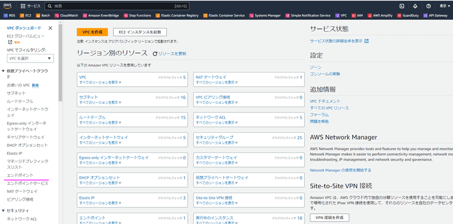Open the CloudWatch favorites shortcut
Image resolution: width=453 pixels, height=224 pixels.
tap(66, 16)
